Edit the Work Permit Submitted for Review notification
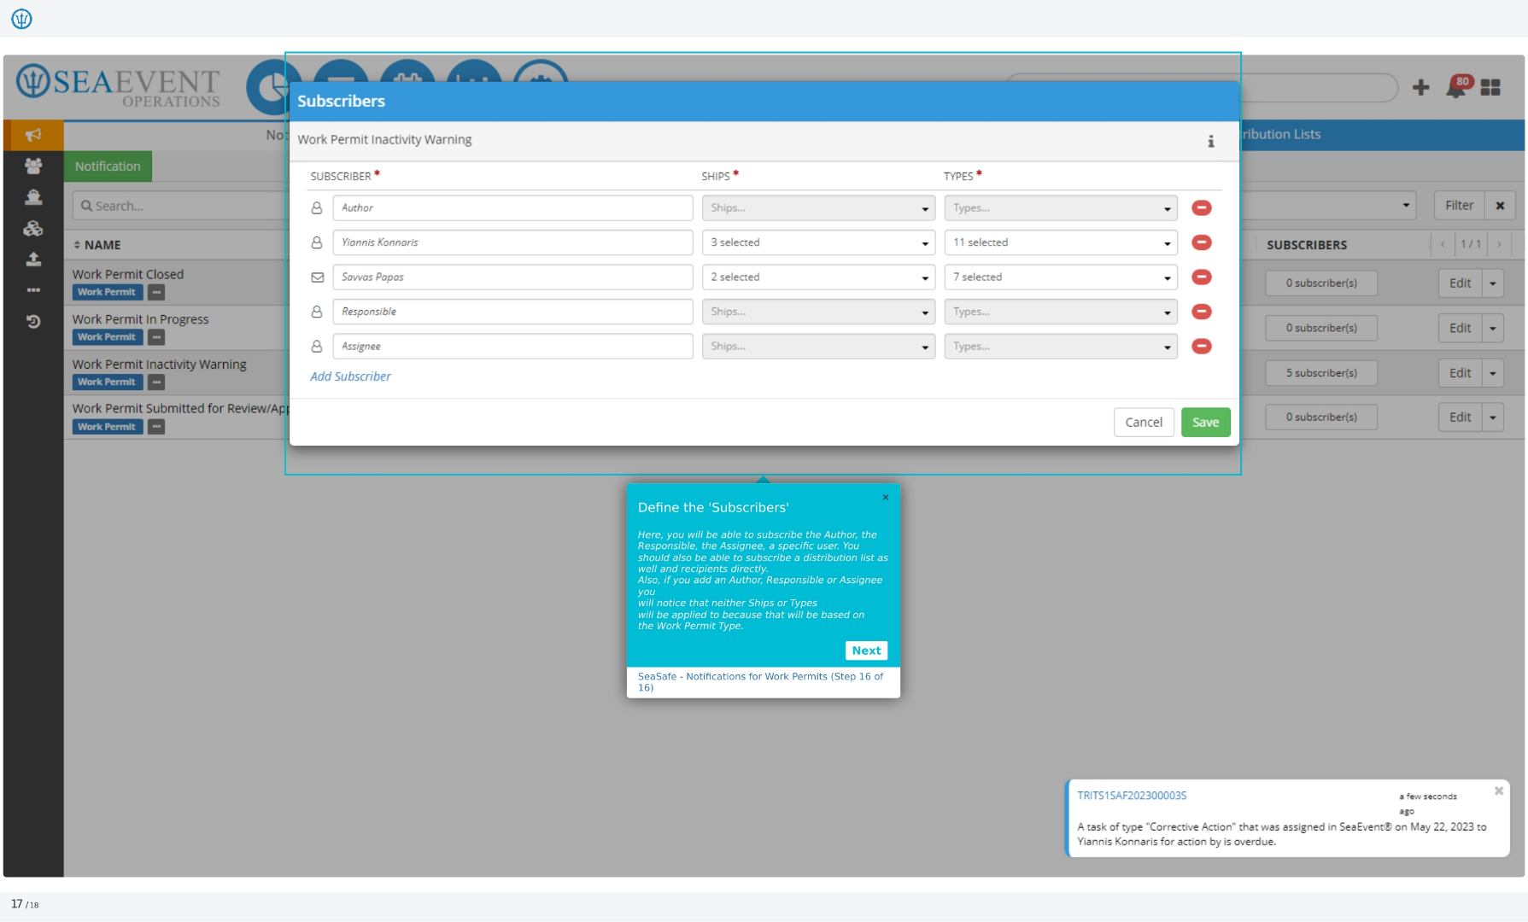 coord(1460,417)
